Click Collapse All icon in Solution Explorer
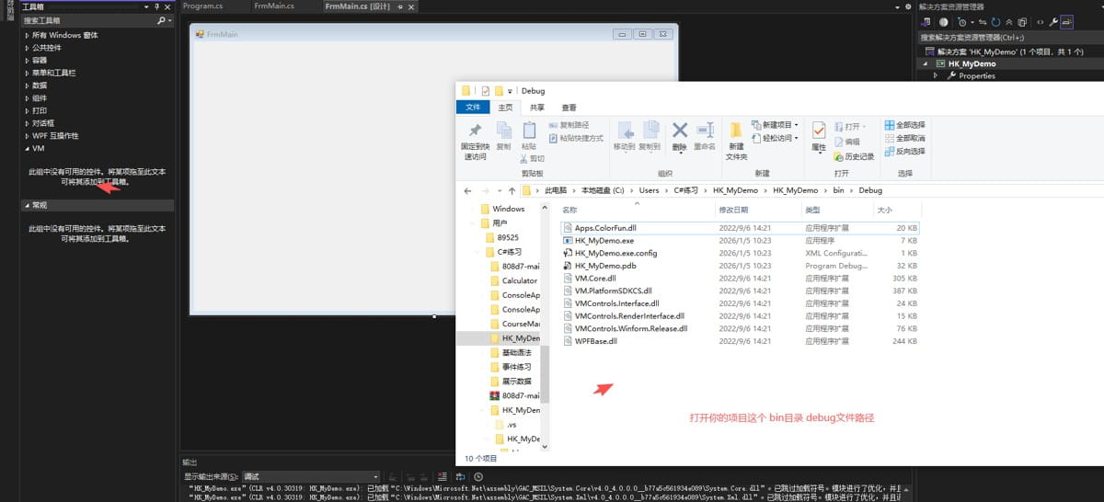Screen dimensions: 1104x502 pyautogui.click(x=1008, y=21)
